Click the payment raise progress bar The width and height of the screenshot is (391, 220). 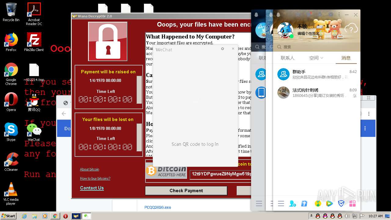139,90
